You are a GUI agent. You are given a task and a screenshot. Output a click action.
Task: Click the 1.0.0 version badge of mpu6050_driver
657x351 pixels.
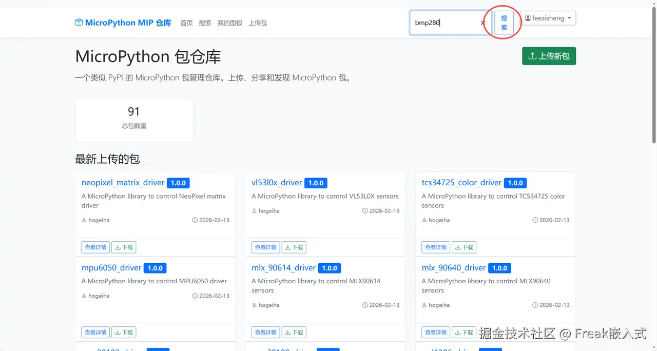155,268
